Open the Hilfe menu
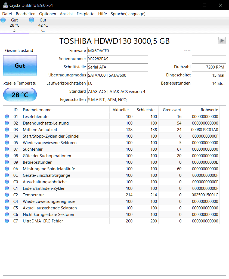Screen dimensions: 229x279 103,14
